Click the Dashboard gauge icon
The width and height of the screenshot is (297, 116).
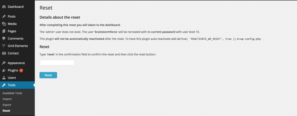[x=4, y=7]
